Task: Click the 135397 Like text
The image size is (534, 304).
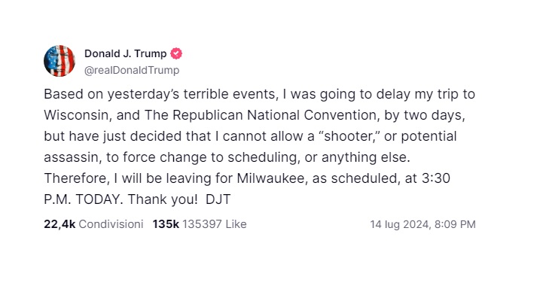Action: pos(215,224)
